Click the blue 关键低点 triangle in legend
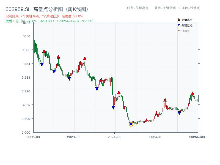The image size is (220, 165). (179, 25)
